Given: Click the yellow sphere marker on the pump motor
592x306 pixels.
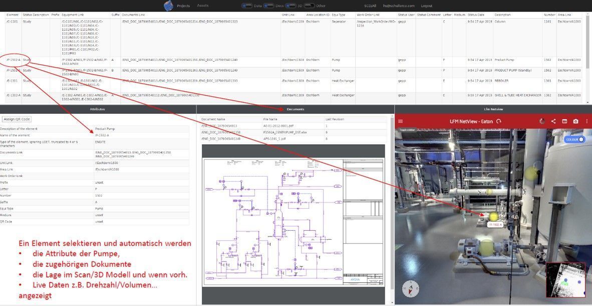Looking at the screenshot, I should click(487, 247).
